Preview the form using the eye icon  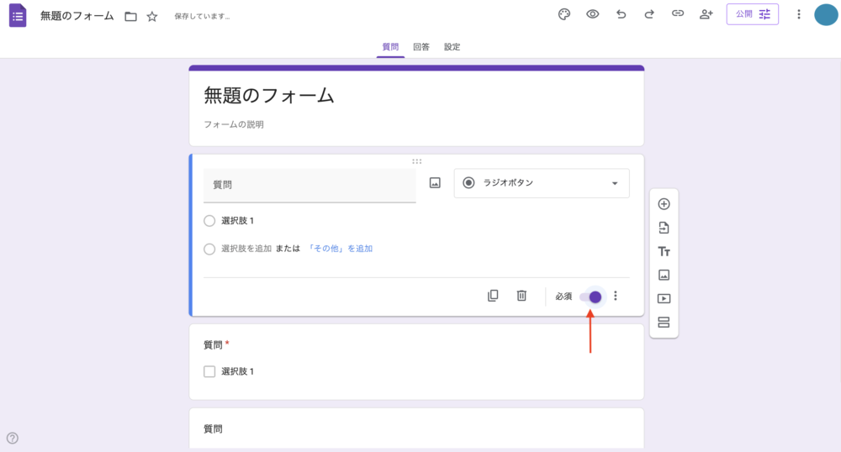coord(593,14)
